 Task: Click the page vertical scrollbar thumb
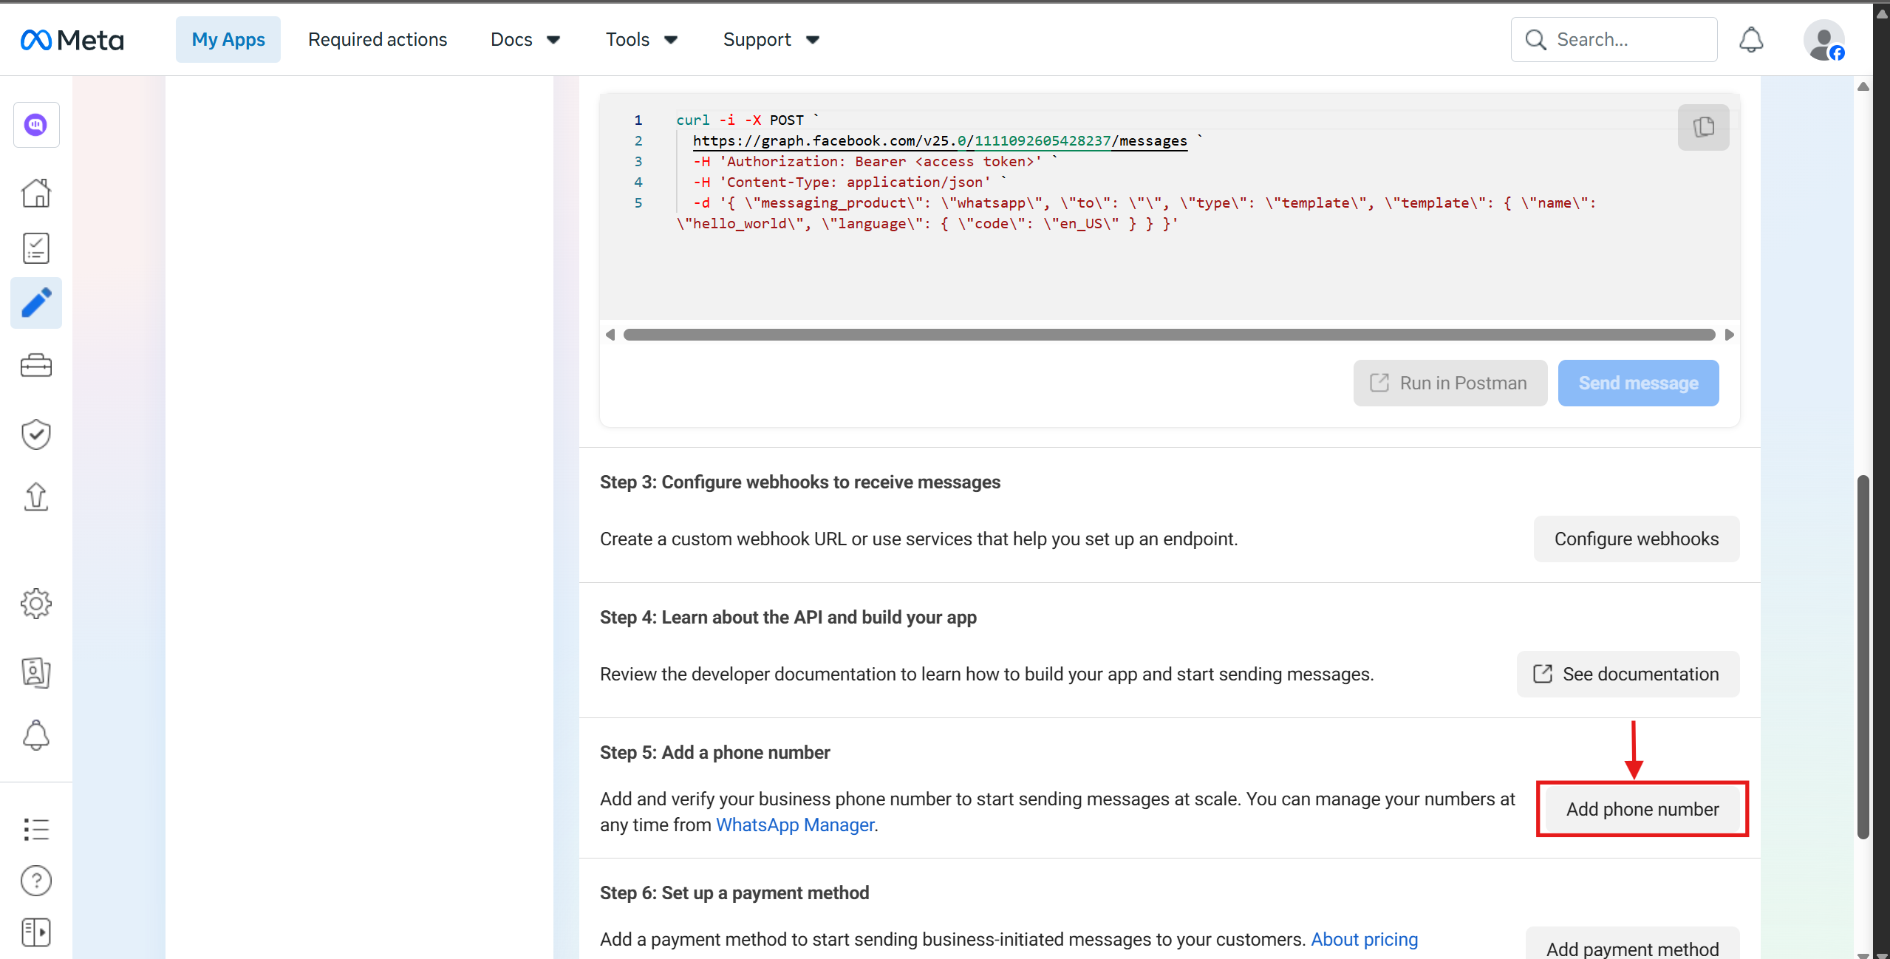coord(1863,657)
